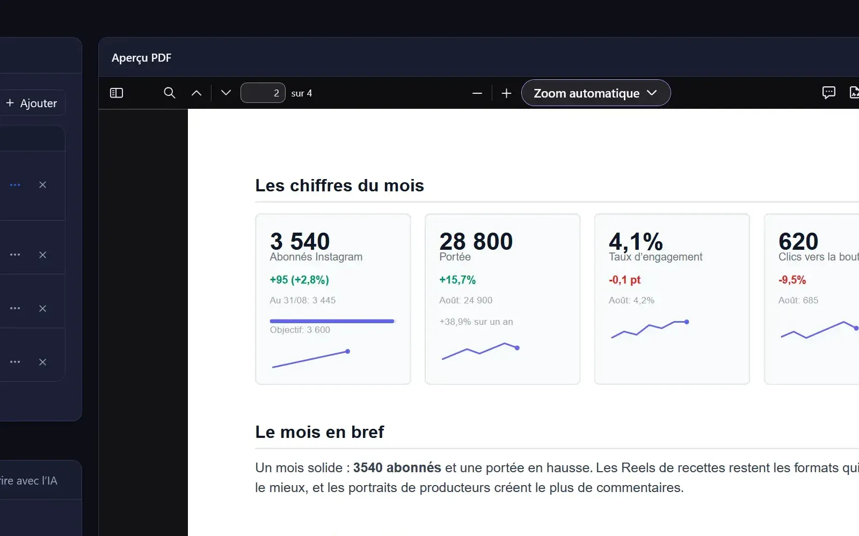Click the green '+95 (+2,8%)' value
This screenshot has width=859, height=536.
tap(300, 280)
